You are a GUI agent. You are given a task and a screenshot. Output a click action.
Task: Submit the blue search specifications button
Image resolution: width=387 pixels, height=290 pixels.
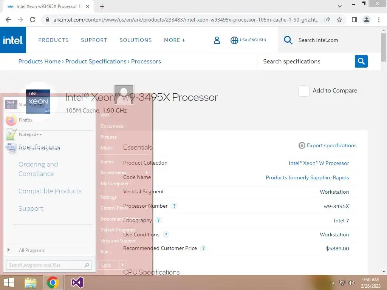(x=361, y=61)
